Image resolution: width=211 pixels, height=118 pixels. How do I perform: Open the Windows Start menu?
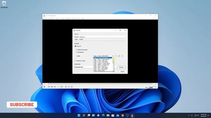click(x=79, y=115)
